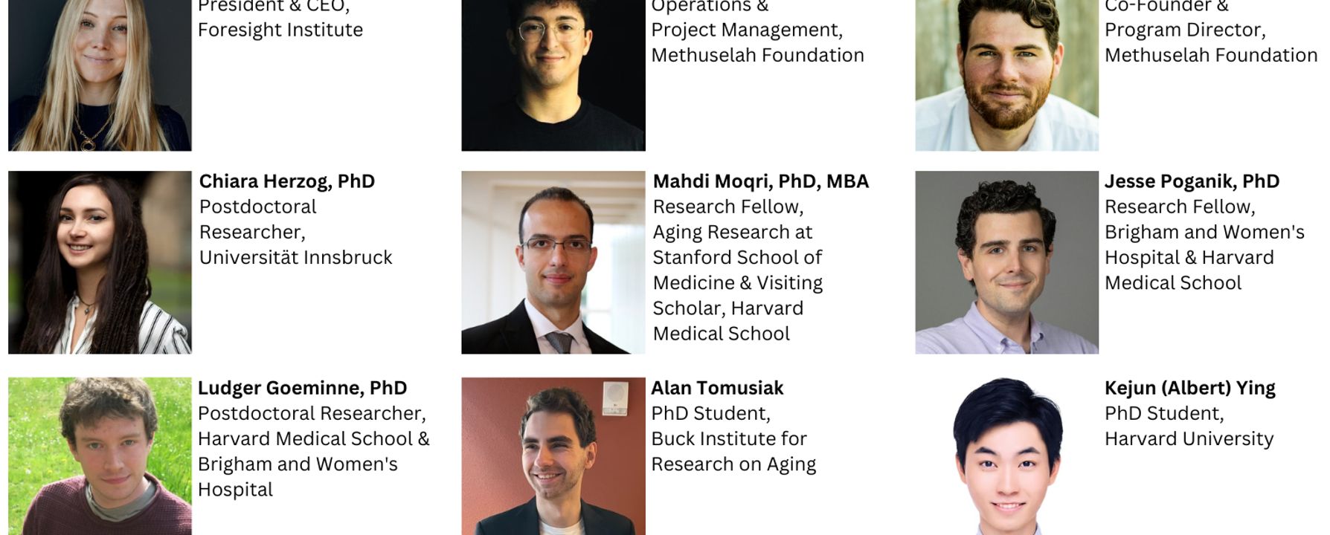Click Jesse Poganik's profile photo
The width and height of the screenshot is (1330, 535).
(x=1006, y=262)
